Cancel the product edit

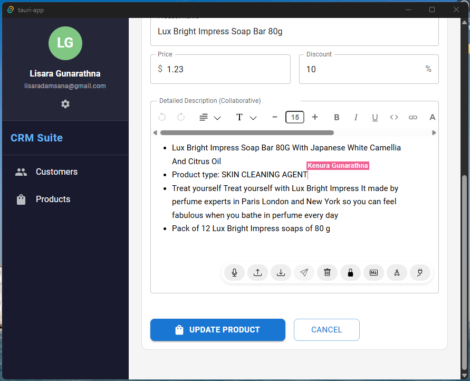click(x=327, y=330)
